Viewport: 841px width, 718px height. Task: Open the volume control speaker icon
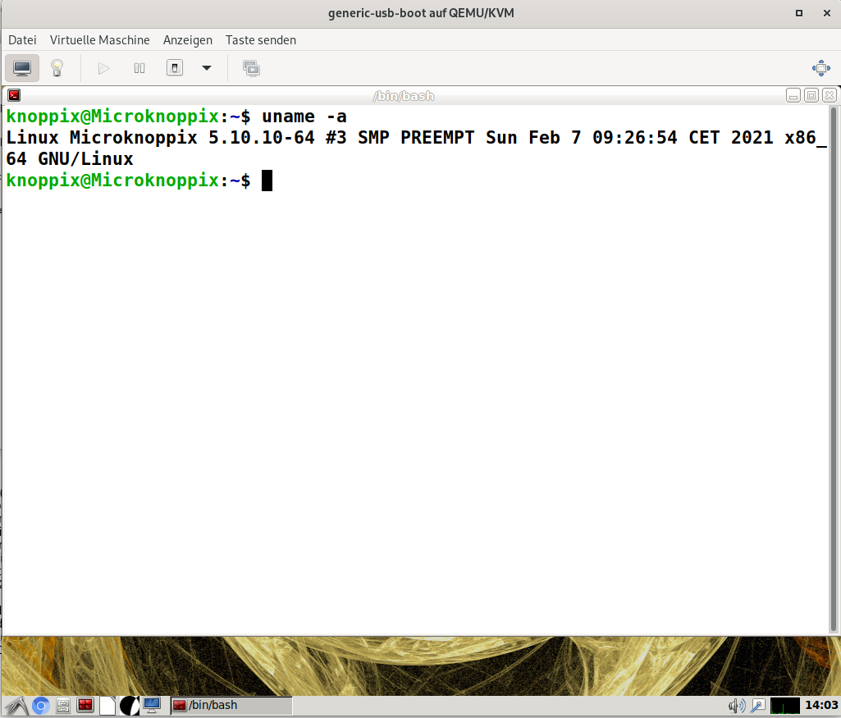tap(736, 706)
